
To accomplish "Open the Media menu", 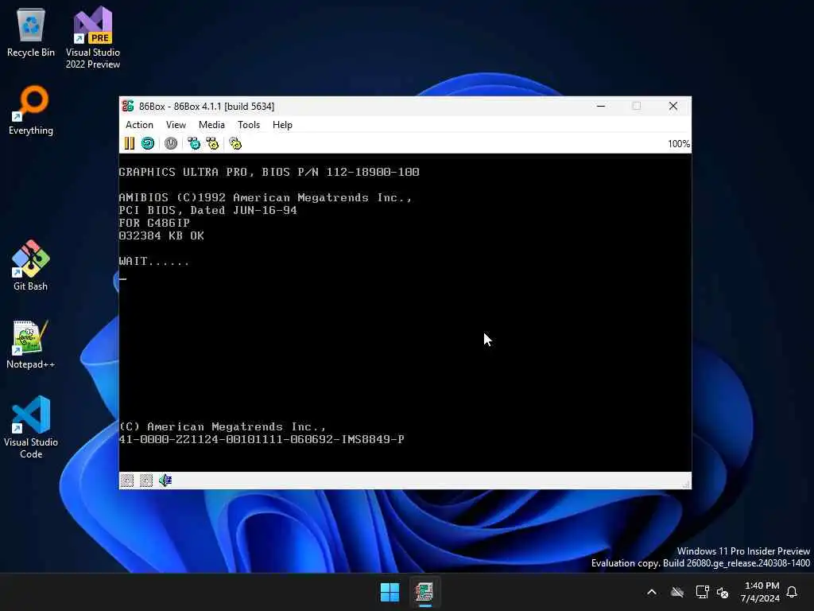I will tap(211, 125).
